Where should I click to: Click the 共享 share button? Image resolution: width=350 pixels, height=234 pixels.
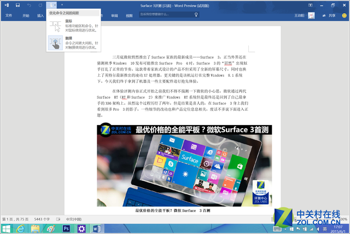(329, 15)
